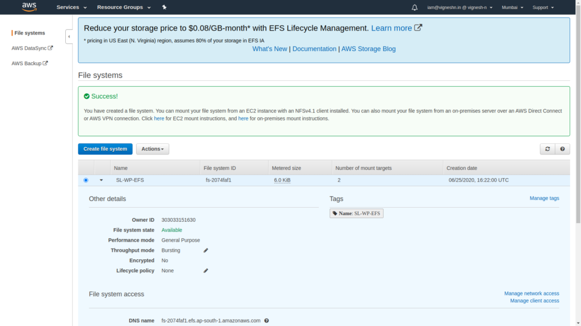The width and height of the screenshot is (581, 326).
Task: Open the Services dropdown menu
Action: click(x=71, y=7)
